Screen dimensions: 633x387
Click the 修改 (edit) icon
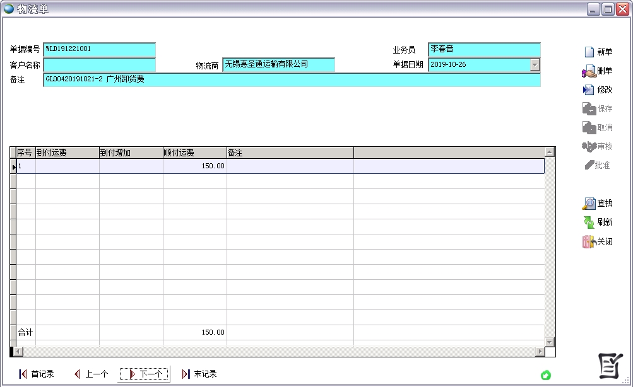[589, 90]
